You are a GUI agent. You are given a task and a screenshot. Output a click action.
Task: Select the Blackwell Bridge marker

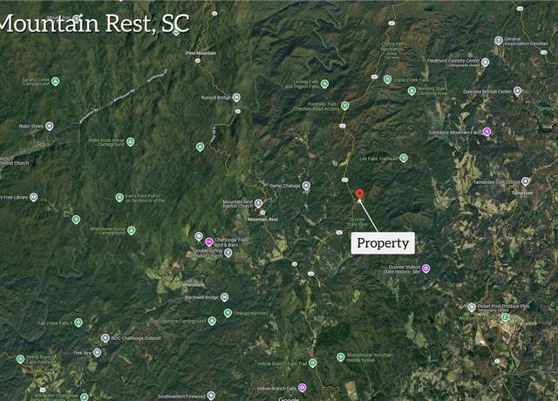pos(224,297)
